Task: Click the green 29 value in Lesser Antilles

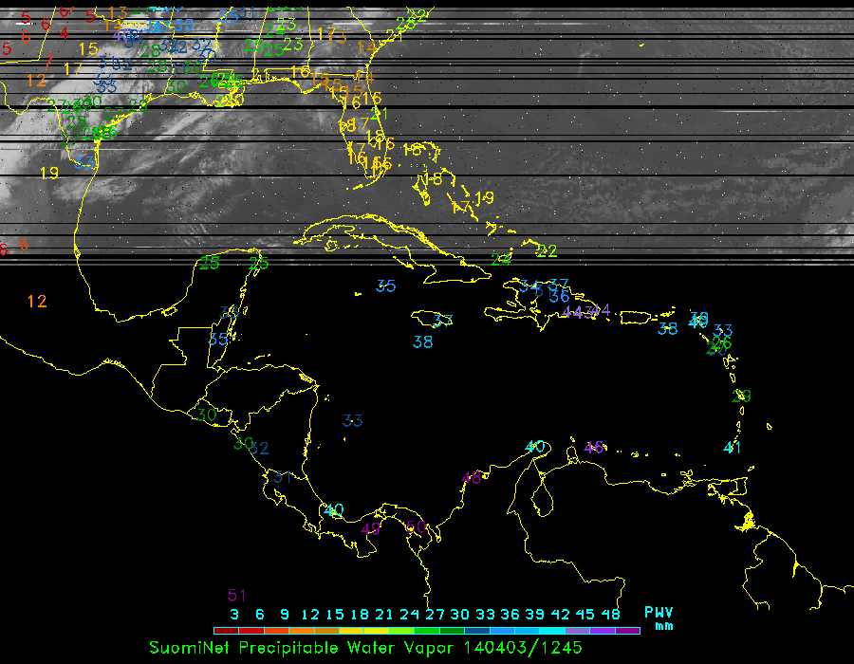Action: tap(742, 396)
